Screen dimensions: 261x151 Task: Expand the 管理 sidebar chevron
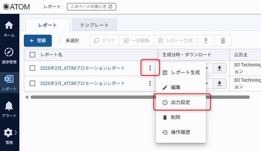pos(16,132)
